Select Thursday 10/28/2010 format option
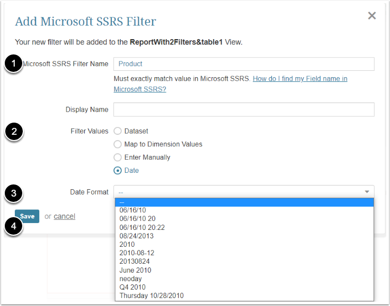The height and width of the screenshot is (306, 390). coord(152,295)
